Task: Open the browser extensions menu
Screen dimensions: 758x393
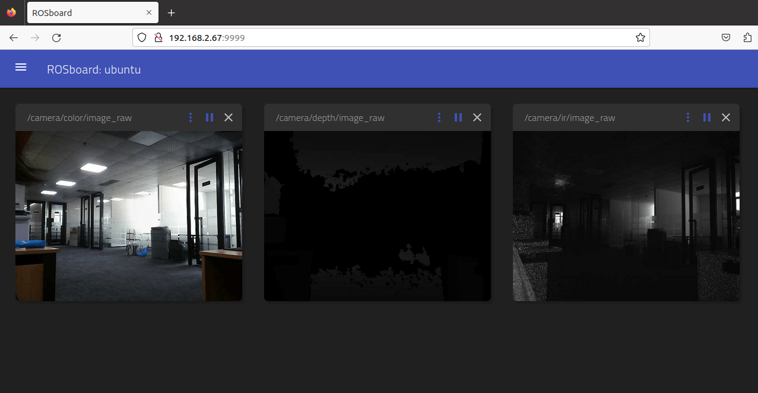Action: 747,37
